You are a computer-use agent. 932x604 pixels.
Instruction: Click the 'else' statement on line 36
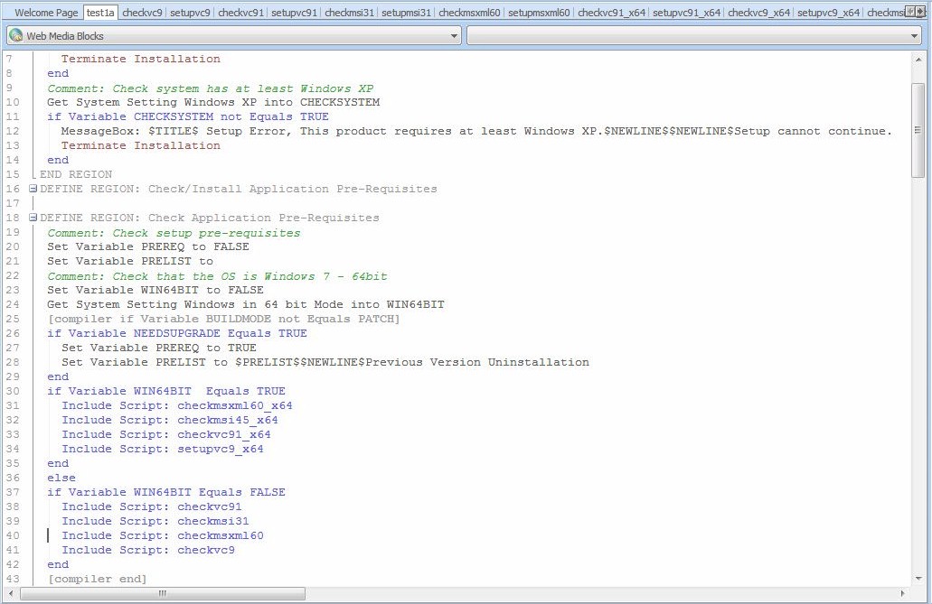tap(61, 479)
